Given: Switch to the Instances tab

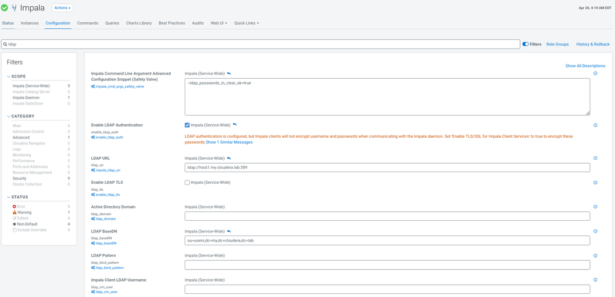Looking at the screenshot, I should [30, 23].
